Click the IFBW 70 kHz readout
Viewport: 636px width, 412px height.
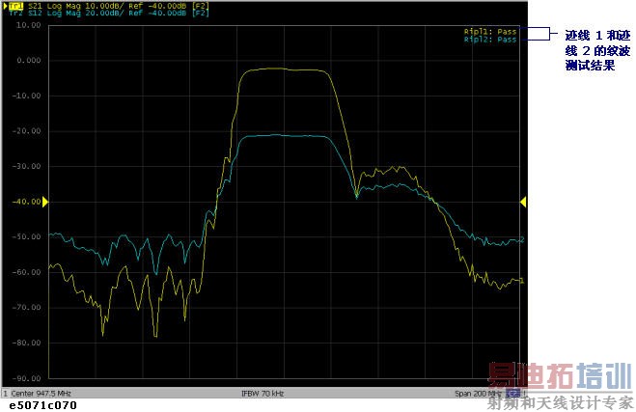[262, 394]
